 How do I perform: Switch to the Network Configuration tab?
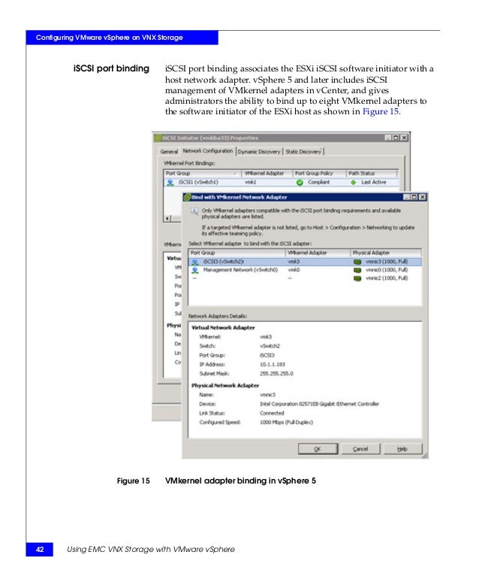click(207, 151)
